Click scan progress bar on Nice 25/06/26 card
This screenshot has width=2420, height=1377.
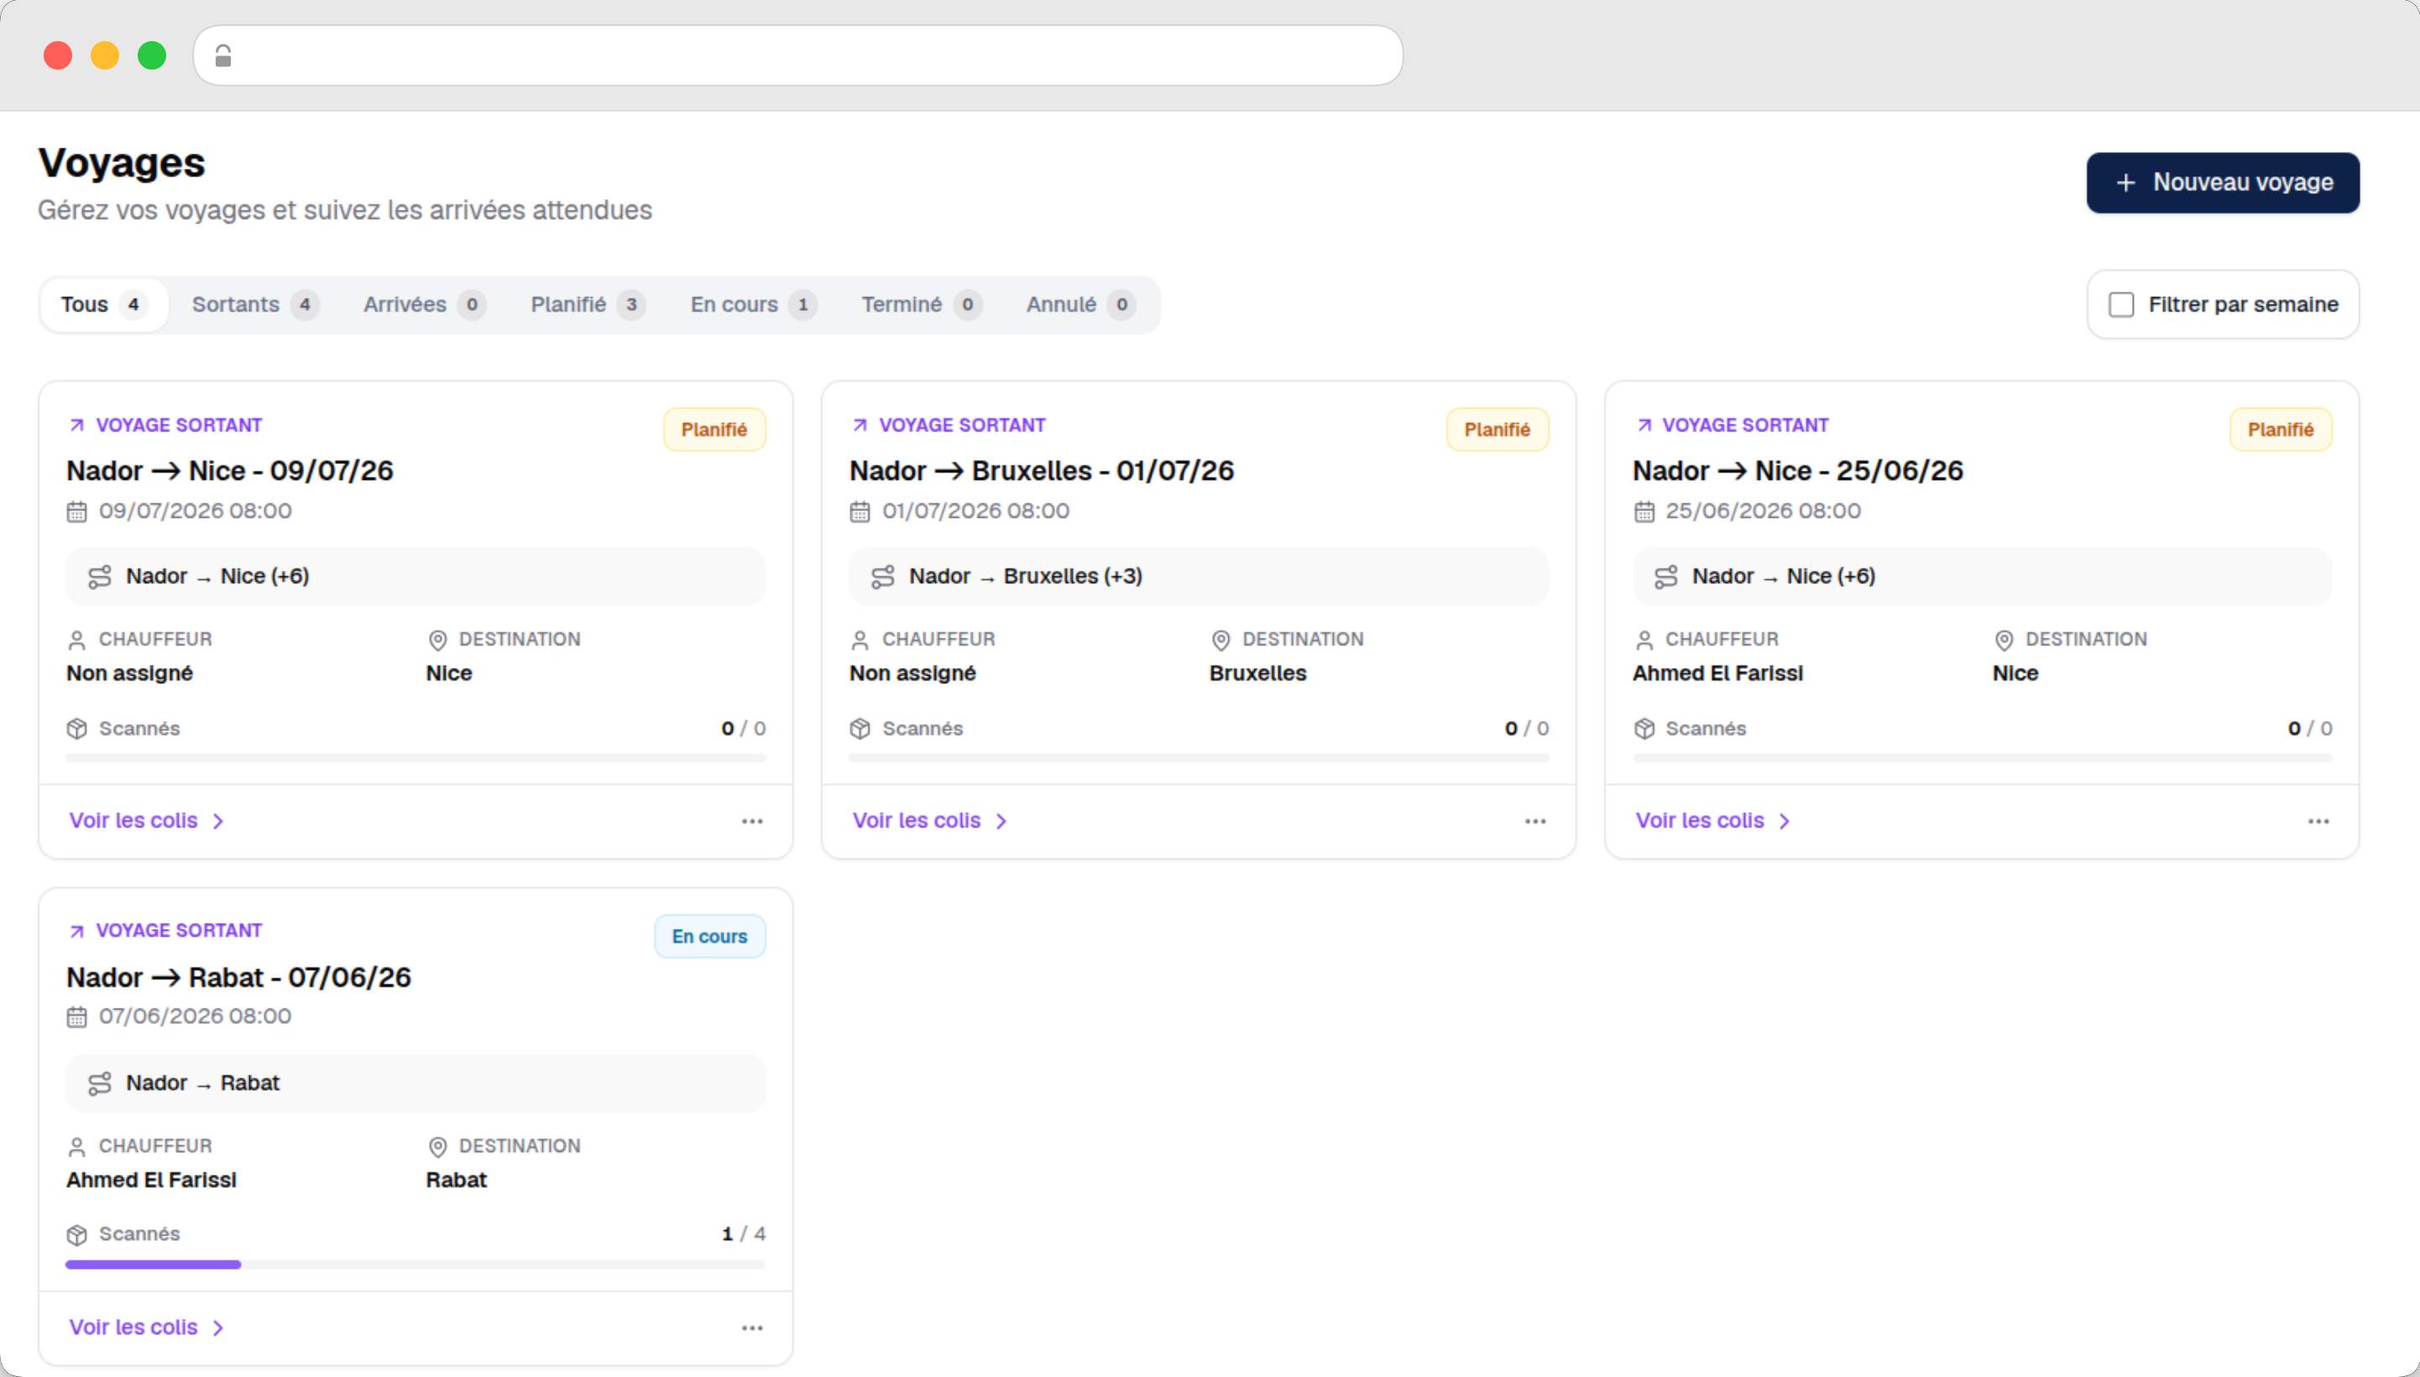pyautogui.click(x=1982, y=758)
